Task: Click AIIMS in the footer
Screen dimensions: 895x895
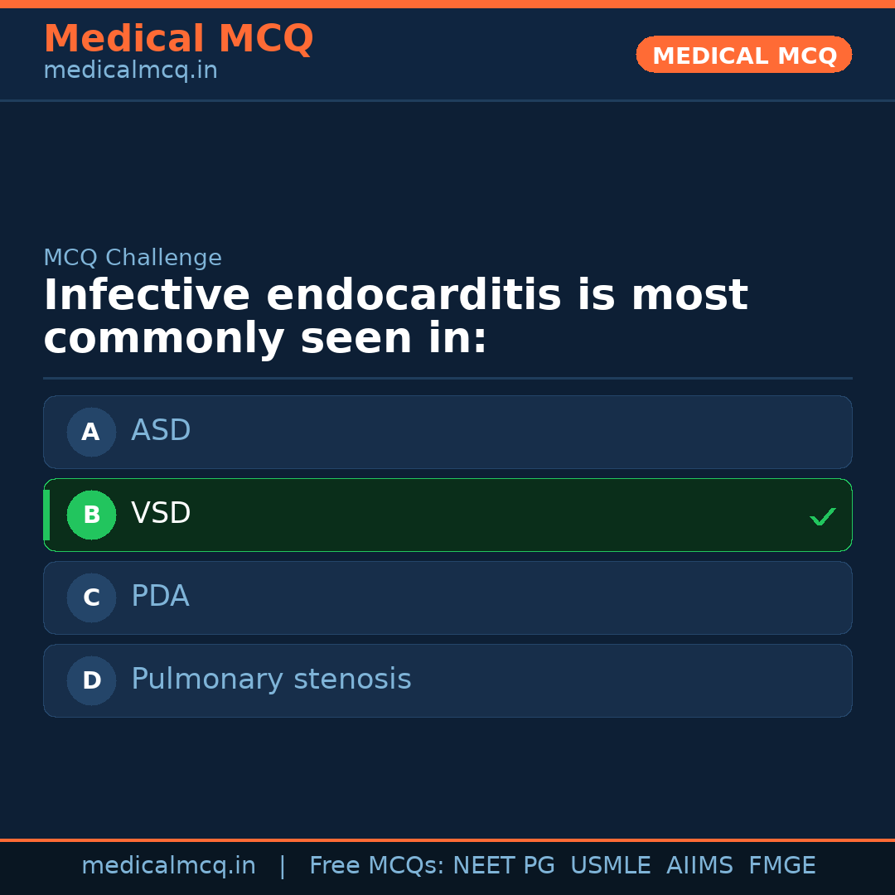Action: 699,866
